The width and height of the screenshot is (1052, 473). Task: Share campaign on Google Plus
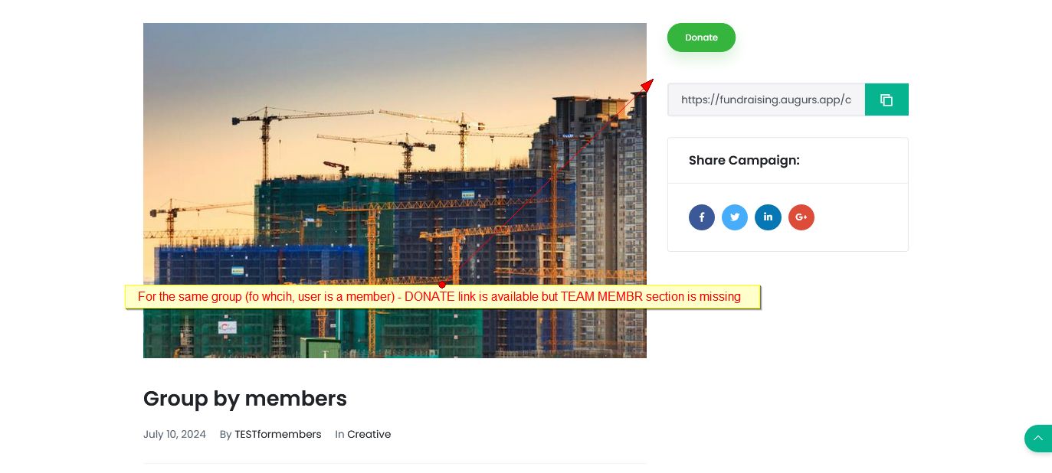click(801, 217)
